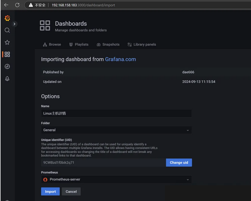Click the Unique identifier (UID) label
Screen dimensions: 251x201
[57, 140]
